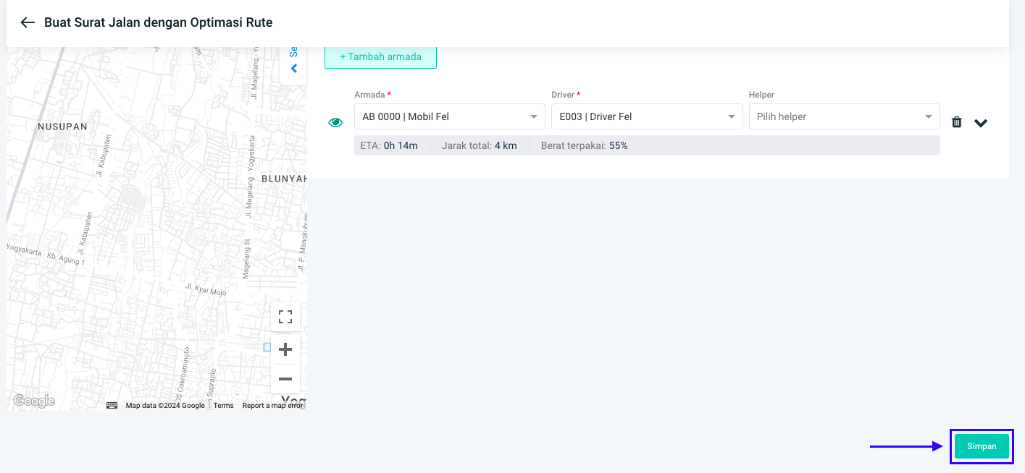Viewport: 1025px width, 473px height.
Task: Collapse the map side panel arrow
Action: (294, 69)
